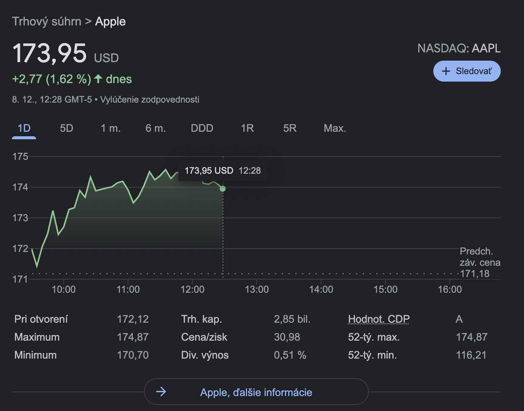Open Apple, ďalšie informácie link
Viewport: 524px width, 411px height.
[x=256, y=392]
